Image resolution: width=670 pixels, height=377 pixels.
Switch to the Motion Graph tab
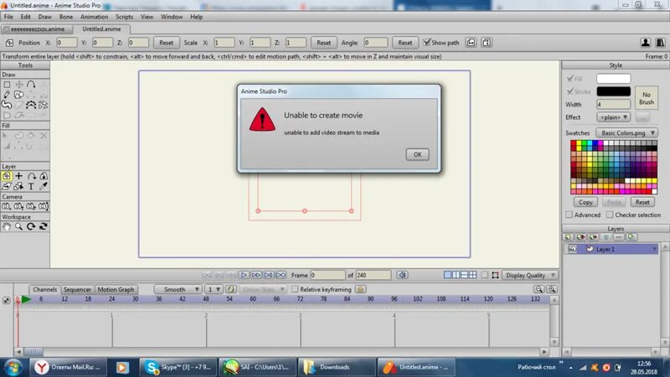coord(116,289)
